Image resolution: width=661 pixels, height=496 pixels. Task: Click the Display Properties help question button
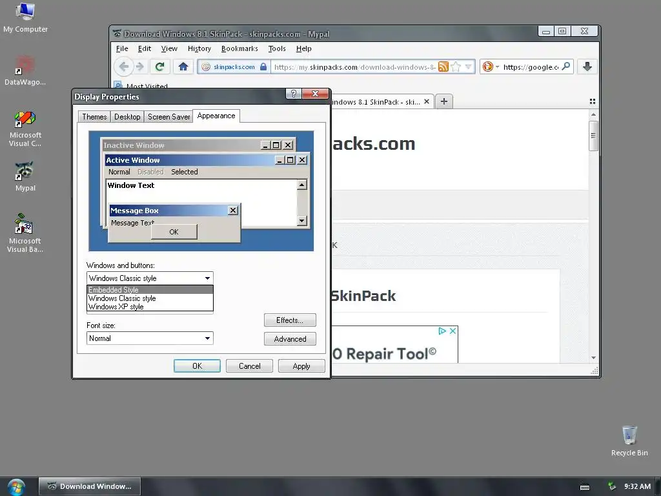294,94
